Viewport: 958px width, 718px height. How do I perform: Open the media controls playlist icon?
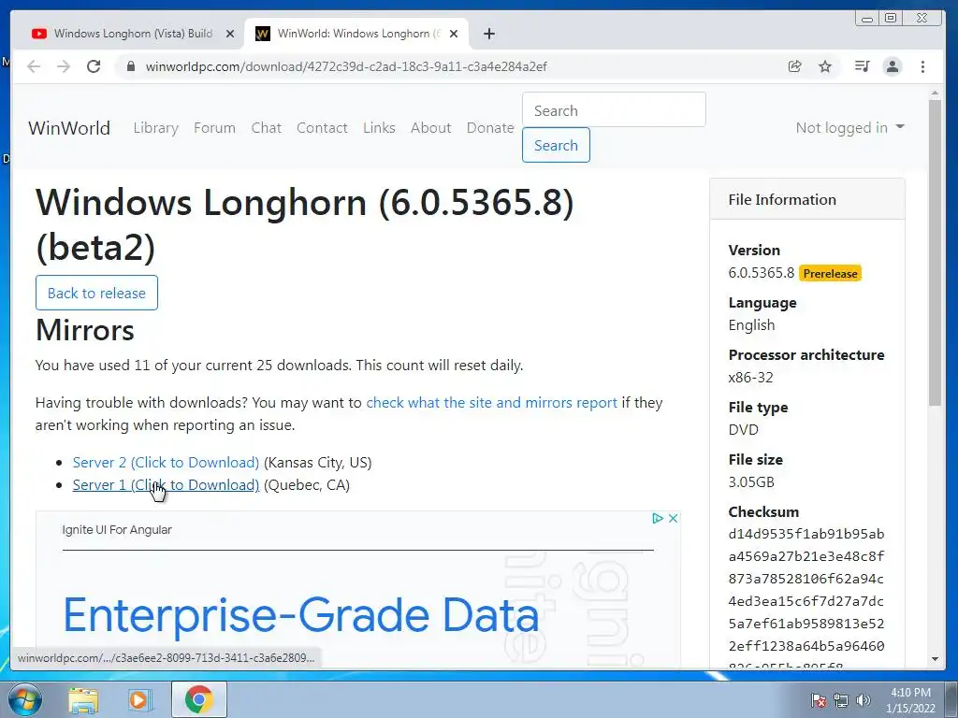(862, 66)
